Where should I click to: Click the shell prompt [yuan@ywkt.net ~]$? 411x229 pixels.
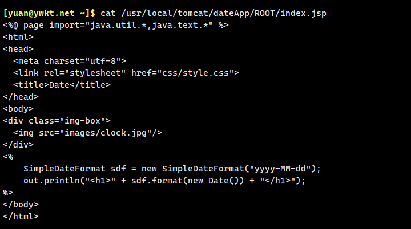pos(49,13)
